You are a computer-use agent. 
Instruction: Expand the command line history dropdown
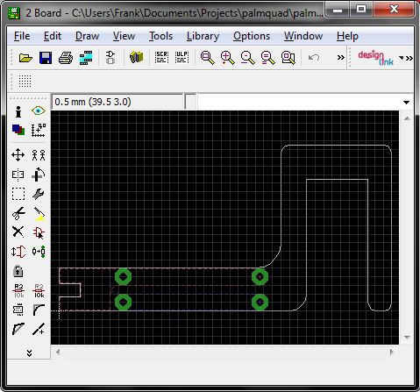(x=406, y=103)
